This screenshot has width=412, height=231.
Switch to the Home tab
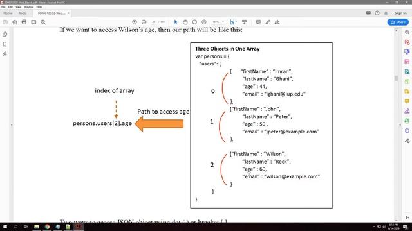pyautogui.click(x=8, y=13)
